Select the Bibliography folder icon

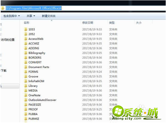pyautogui.click(x=26, y=53)
